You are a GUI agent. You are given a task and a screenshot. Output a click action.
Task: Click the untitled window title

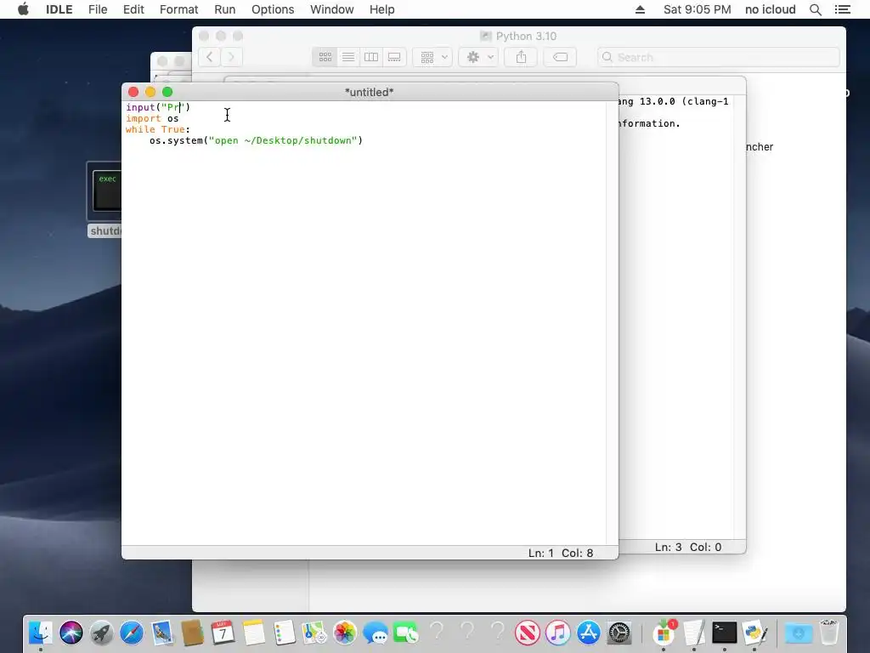pos(369,92)
